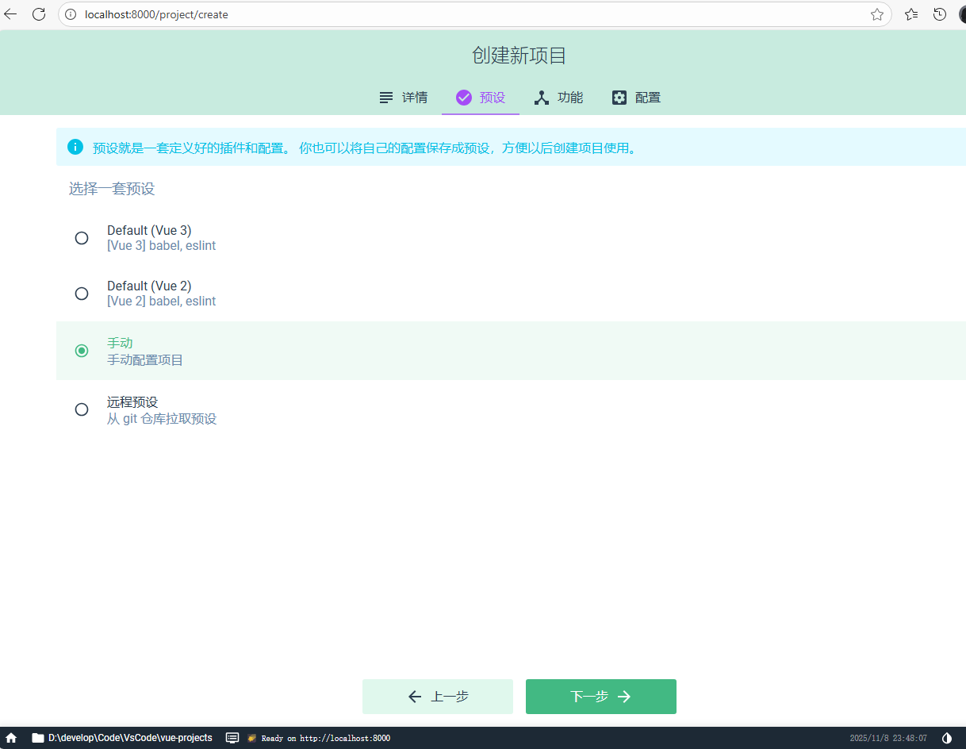
Task: Reload the page with refresh icon
Action: [39, 14]
